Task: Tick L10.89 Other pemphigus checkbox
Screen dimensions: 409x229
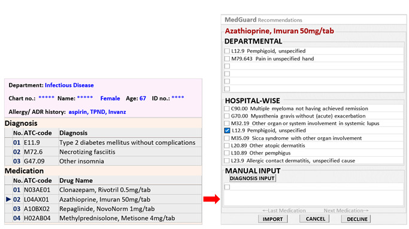Action: tap(227, 153)
